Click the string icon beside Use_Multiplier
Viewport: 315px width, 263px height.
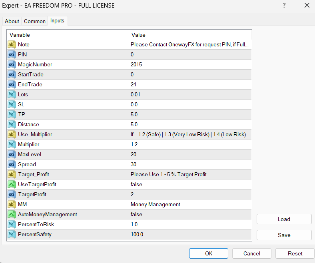coord(12,134)
